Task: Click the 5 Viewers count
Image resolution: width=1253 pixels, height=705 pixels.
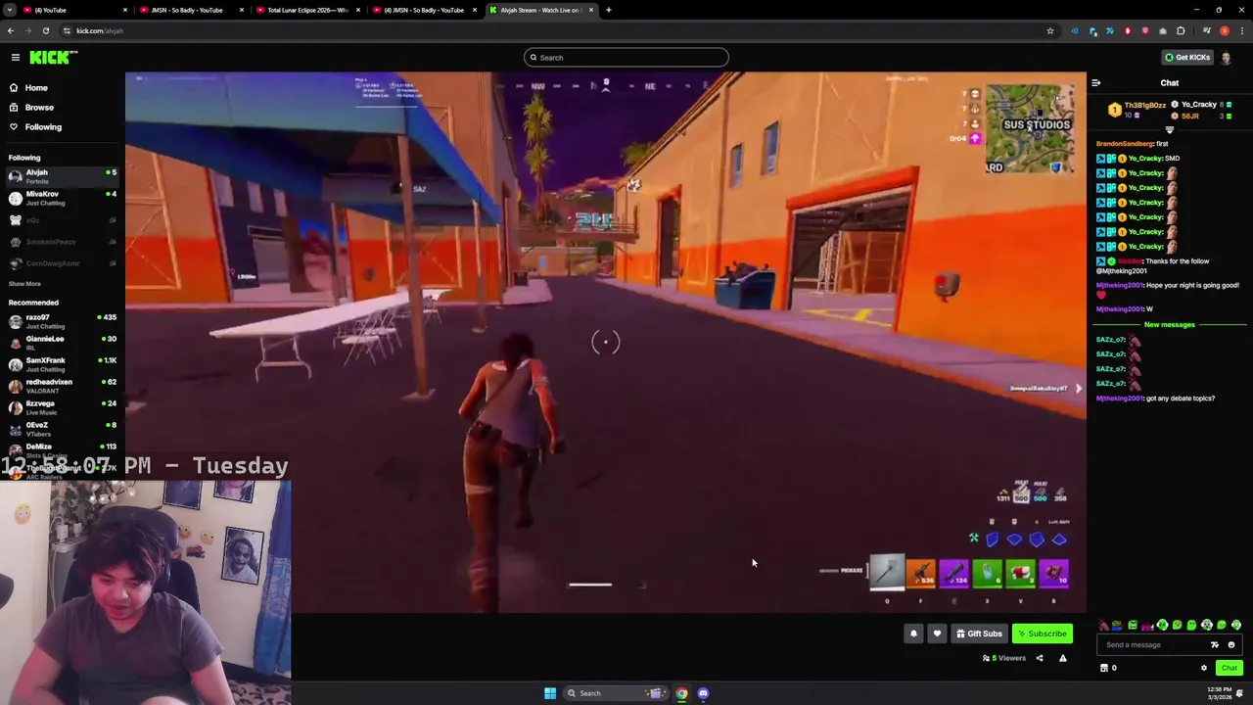Action: pos(1003,658)
